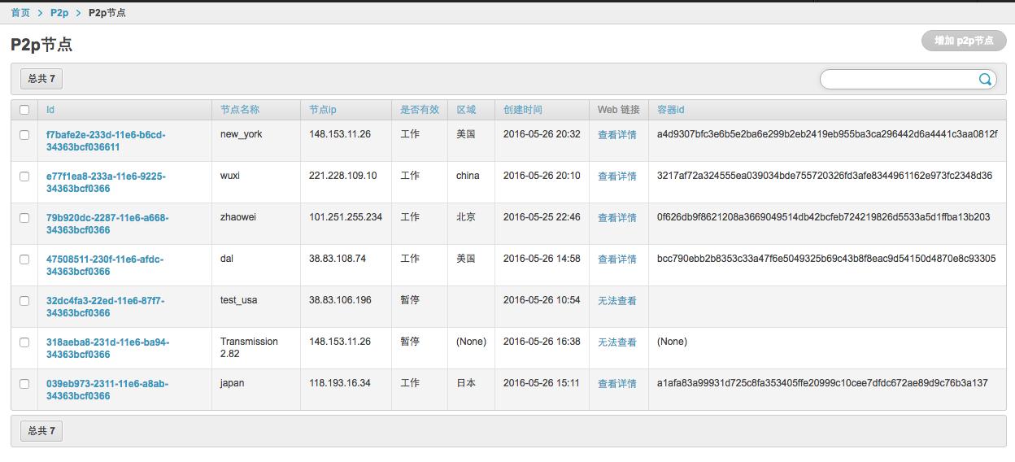
Task: Click 查看详情 for wuxi node
Action: (617, 177)
